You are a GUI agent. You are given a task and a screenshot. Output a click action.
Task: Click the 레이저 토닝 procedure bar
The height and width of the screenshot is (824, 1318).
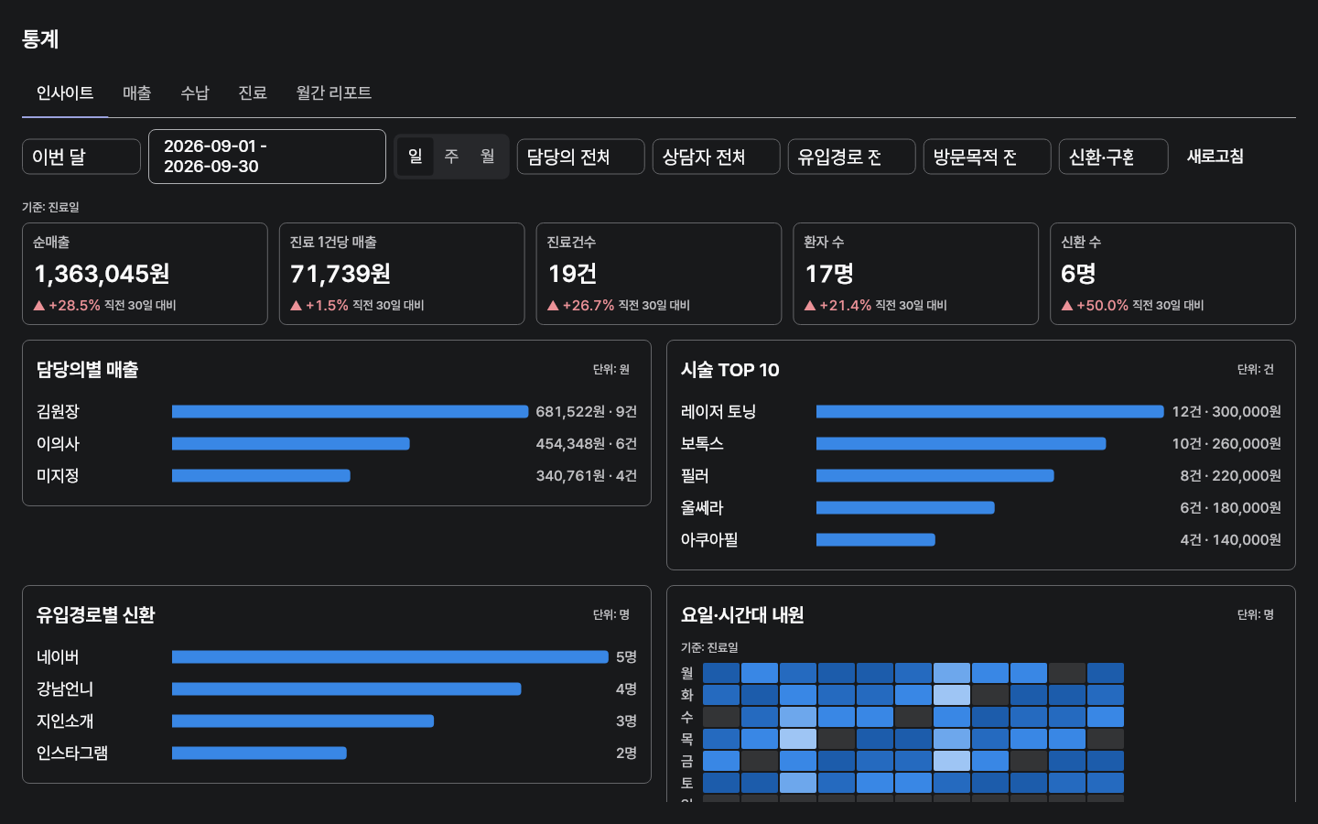point(990,412)
